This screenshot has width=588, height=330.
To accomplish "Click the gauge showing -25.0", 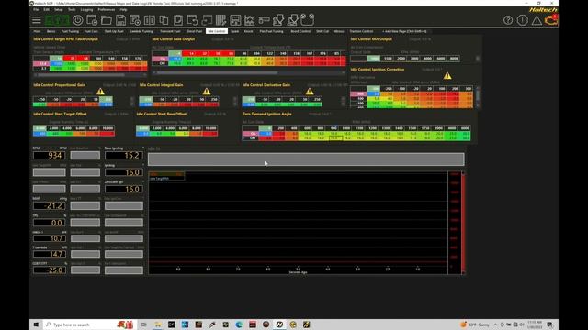I will [x=49, y=269].
